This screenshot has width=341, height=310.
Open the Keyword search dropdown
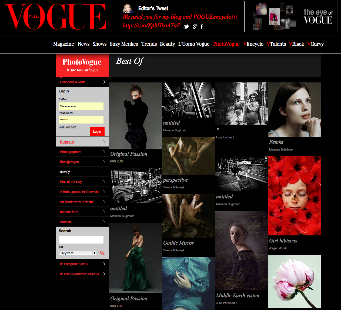78,253
